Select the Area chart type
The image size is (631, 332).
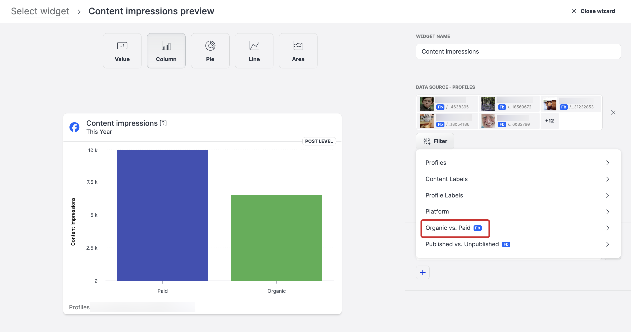tap(298, 51)
